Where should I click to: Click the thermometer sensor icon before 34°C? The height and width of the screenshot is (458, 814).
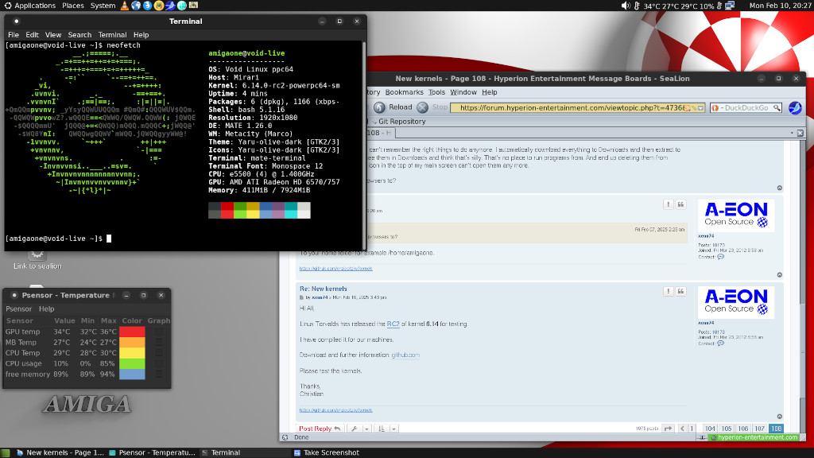(x=637, y=6)
